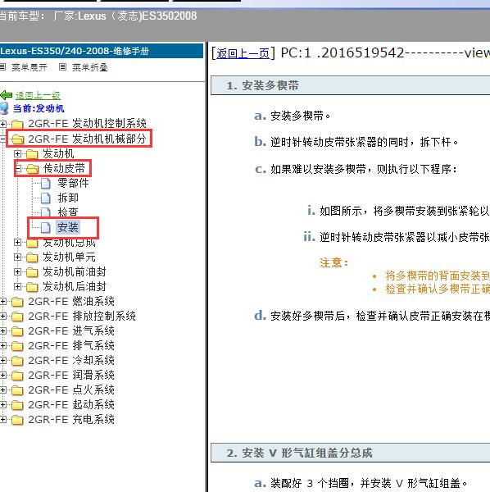Open the 拆卸 page
The height and width of the screenshot is (492, 490).
click(x=68, y=198)
